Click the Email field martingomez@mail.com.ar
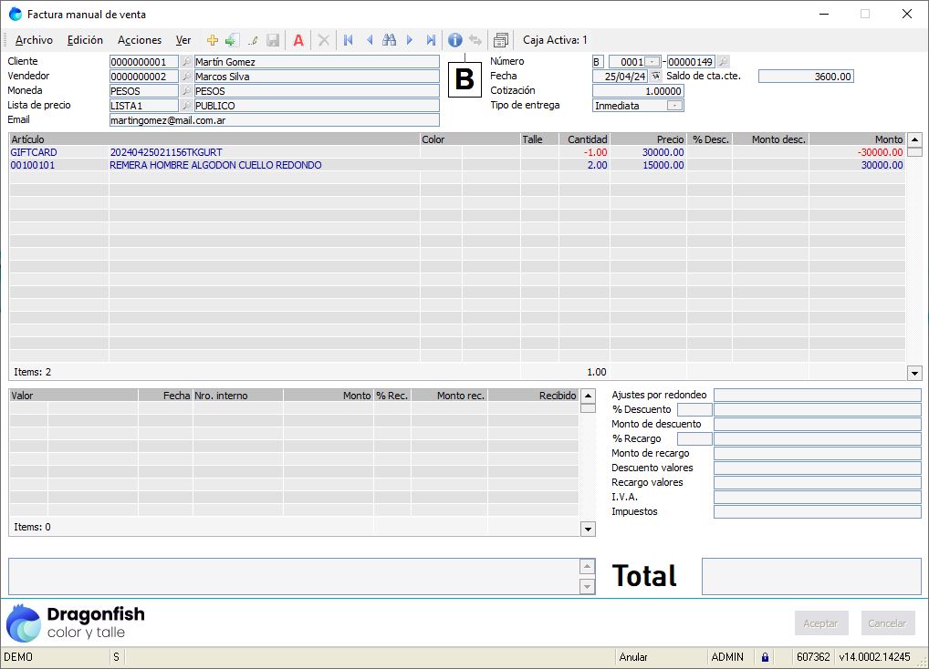Viewport: 929px width, 669px height. coord(275,120)
